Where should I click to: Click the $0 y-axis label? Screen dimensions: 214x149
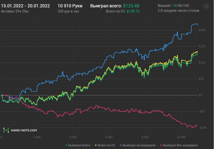[x=200, y=95]
